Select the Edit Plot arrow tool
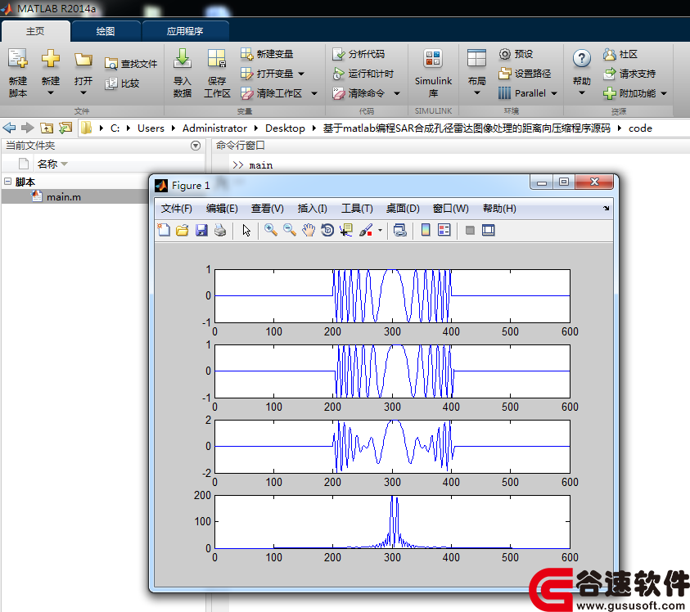 [246, 230]
